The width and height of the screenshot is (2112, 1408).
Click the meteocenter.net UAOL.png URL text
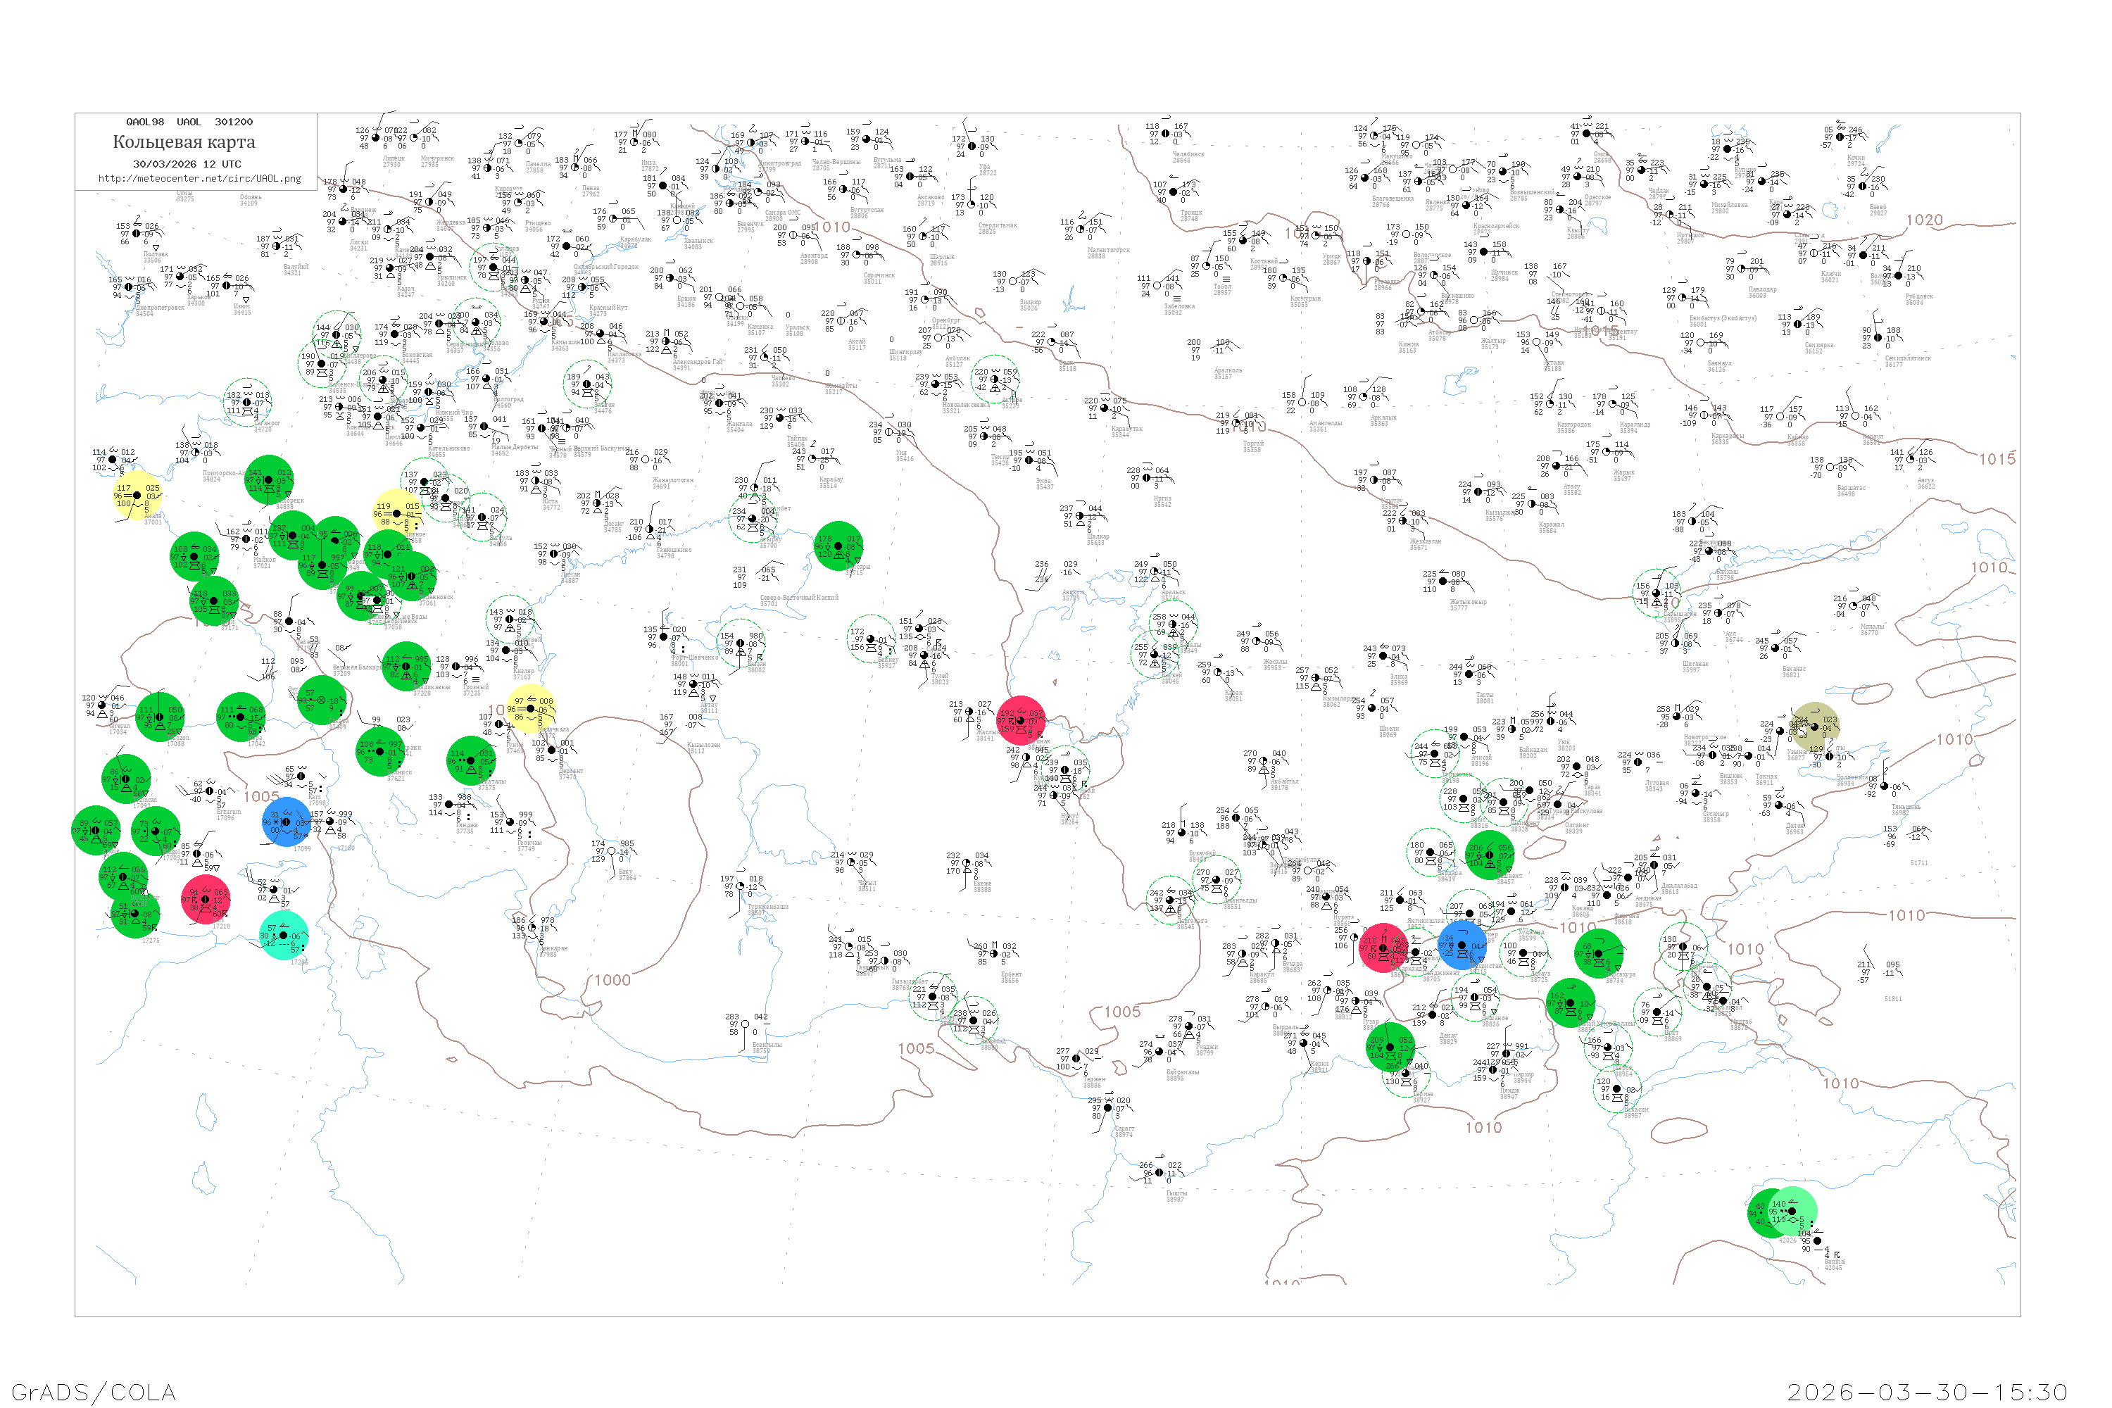click(199, 179)
